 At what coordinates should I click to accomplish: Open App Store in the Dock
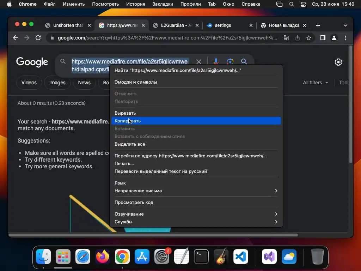pos(142,257)
